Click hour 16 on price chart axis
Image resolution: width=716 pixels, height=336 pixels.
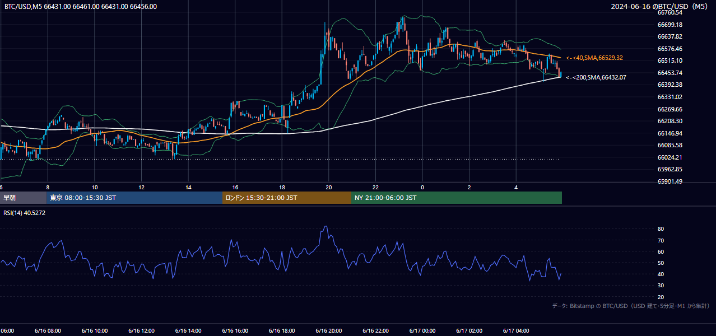(235, 187)
